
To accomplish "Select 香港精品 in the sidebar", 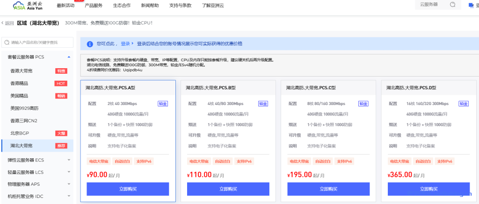I will [x=19, y=84].
